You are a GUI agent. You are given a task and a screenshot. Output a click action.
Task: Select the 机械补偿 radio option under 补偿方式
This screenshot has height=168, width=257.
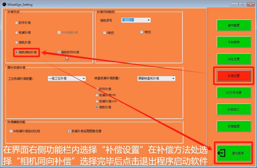click(17, 33)
